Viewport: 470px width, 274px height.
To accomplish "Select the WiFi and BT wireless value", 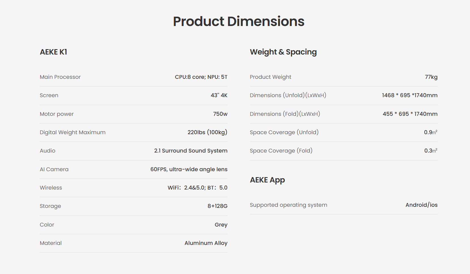I will tap(197, 188).
